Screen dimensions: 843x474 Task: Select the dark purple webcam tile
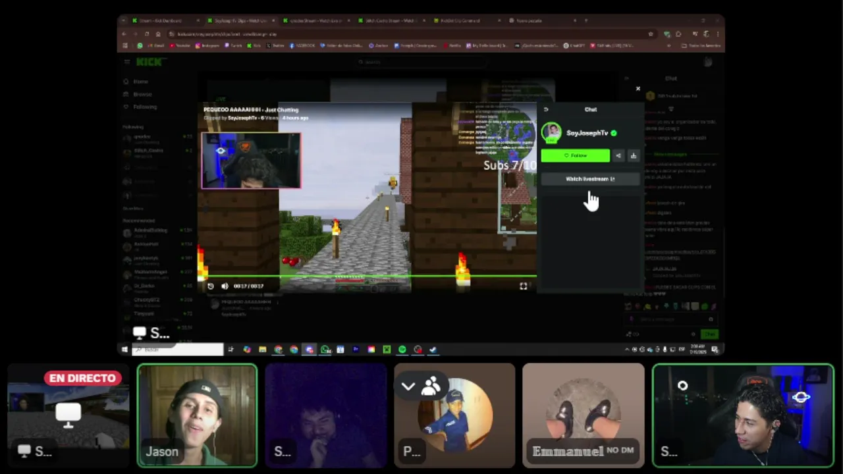coord(325,415)
